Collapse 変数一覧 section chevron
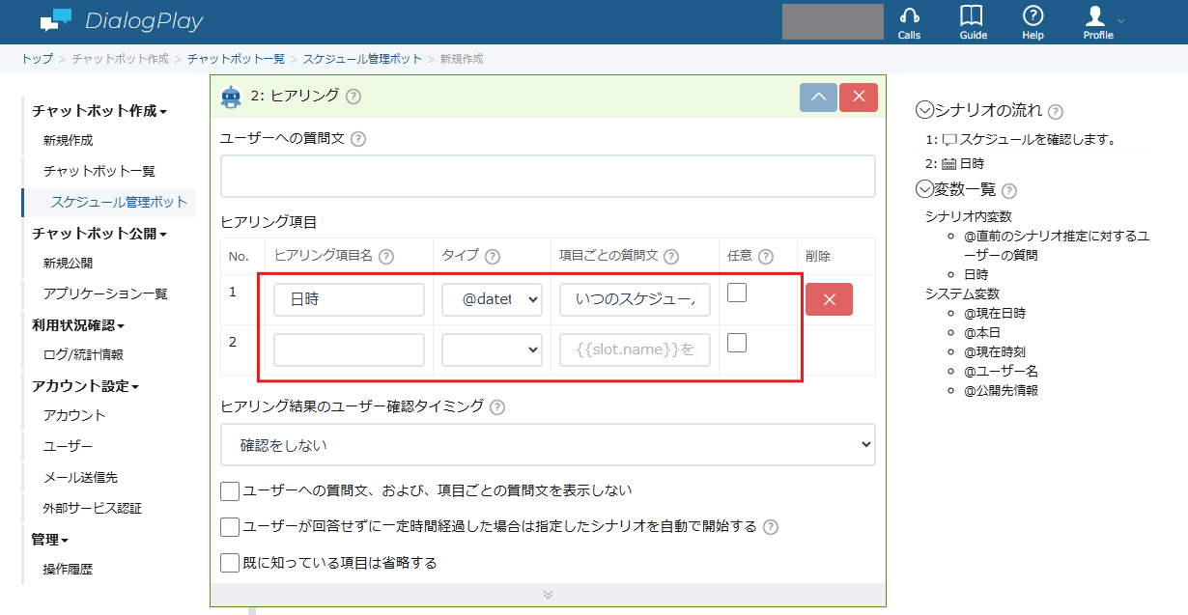Screen dimensions: 1188x615 pos(924,189)
